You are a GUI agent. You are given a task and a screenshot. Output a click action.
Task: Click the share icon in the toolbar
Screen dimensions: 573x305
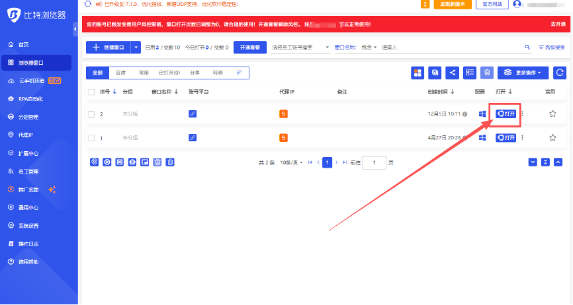[x=453, y=73]
